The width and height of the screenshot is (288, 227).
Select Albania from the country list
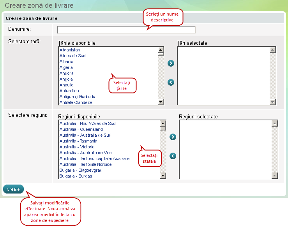[x=66, y=62]
